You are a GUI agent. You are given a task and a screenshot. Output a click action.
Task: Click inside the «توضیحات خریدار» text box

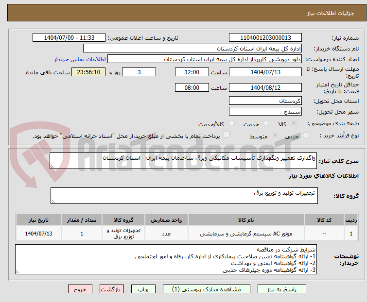(165, 260)
